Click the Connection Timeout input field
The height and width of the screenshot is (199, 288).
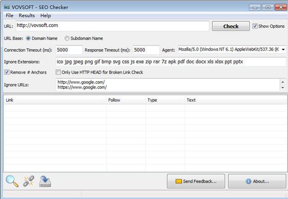pos(69,50)
